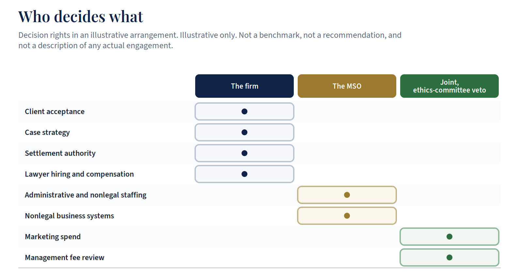
Task: Click the firm dot for Case strategy
Action: (x=244, y=132)
